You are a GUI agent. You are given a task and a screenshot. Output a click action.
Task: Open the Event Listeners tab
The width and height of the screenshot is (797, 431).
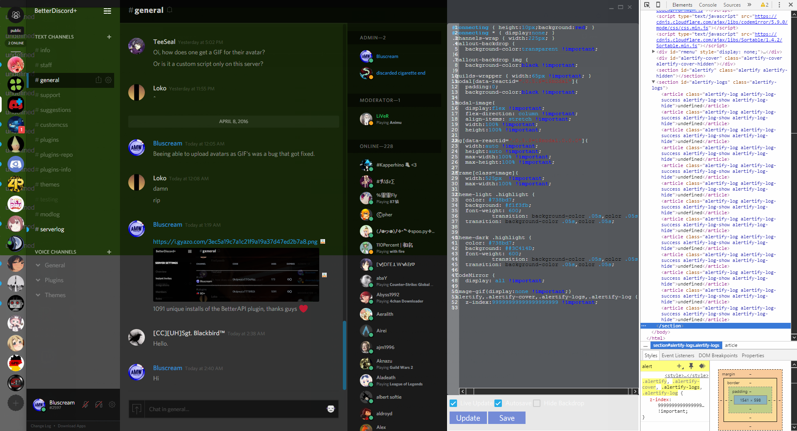coord(677,356)
